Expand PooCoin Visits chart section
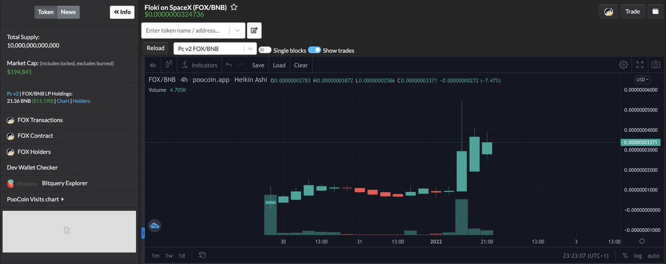The height and width of the screenshot is (264, 666). [36, 199]
